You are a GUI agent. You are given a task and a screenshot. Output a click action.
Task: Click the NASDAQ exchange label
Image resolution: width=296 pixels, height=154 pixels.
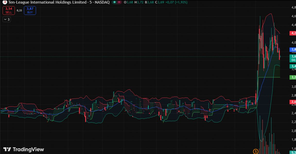coord(102,2)
